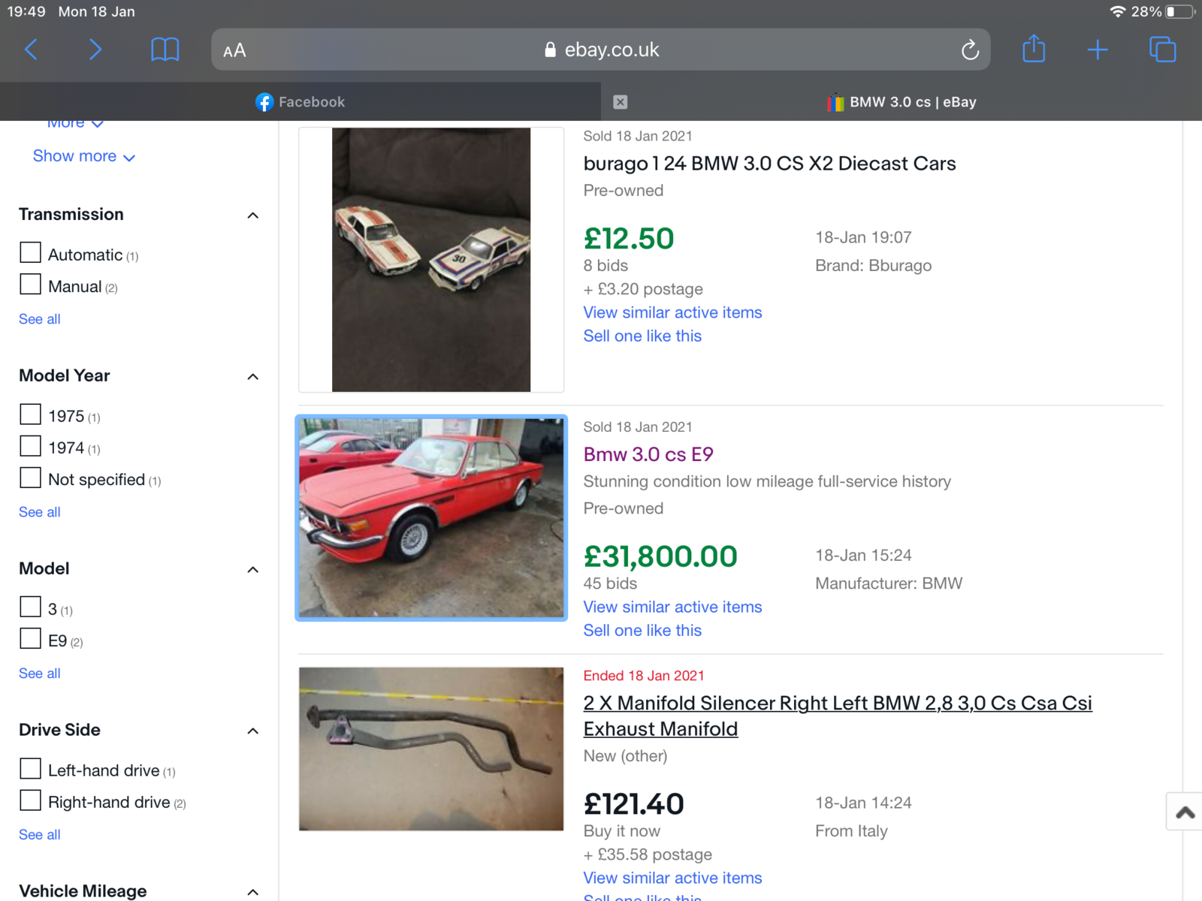Tap the AA reader text size button
Viewport: 1202px width, 901px height.
[x=234, y=50]
